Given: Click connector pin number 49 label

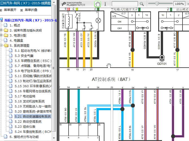Looking at the screenshot, I should 68,70.
